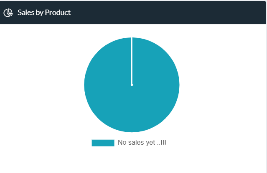Viewport: 267px width, 173px height.
Task: Click the right half of teal pie
Action: tap(156, 85)
